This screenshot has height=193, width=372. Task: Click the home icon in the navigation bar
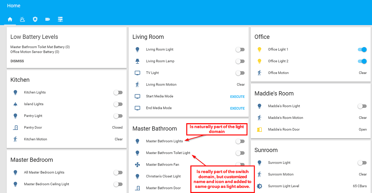pyautogui.click(x=10, y=19)
